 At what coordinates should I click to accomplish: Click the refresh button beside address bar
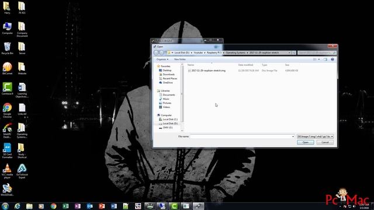click(x=294, y=52)
